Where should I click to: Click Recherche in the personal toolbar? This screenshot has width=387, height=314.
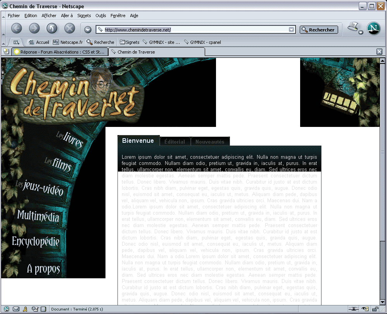pos(100,42)
